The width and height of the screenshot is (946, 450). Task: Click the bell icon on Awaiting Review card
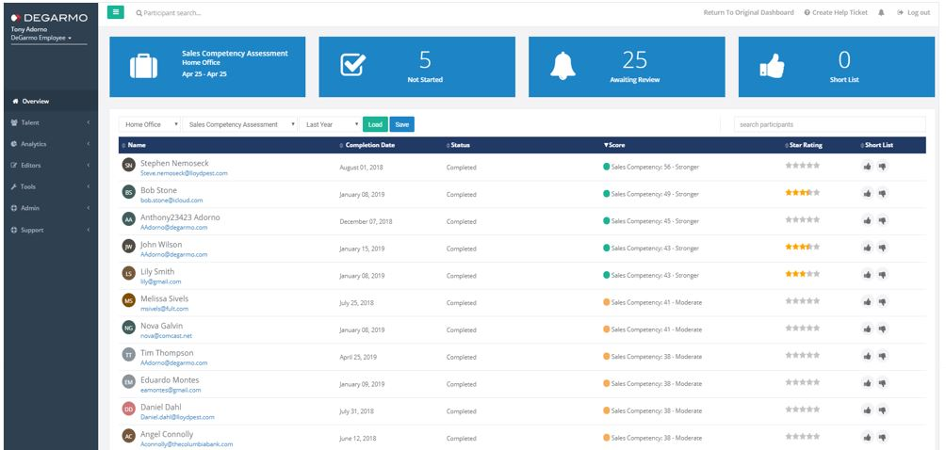[563, 66]
